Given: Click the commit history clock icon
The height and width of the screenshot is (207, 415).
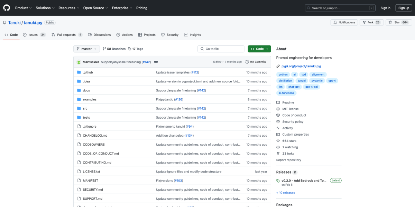Looking at the screenshot, I should click(247, 62).
